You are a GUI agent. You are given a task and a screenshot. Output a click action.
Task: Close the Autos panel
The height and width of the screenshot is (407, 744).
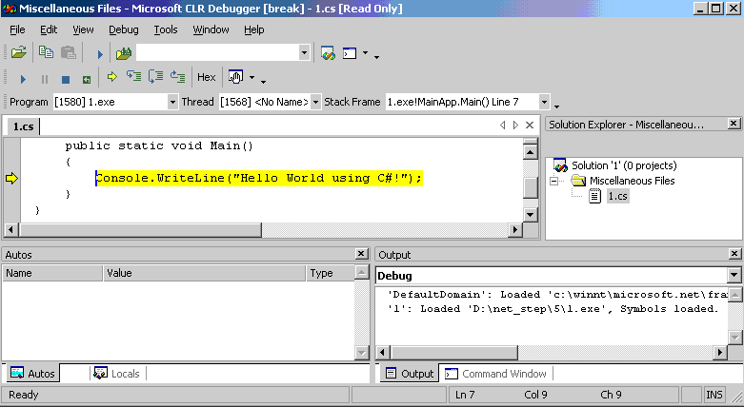pos(361,254)
